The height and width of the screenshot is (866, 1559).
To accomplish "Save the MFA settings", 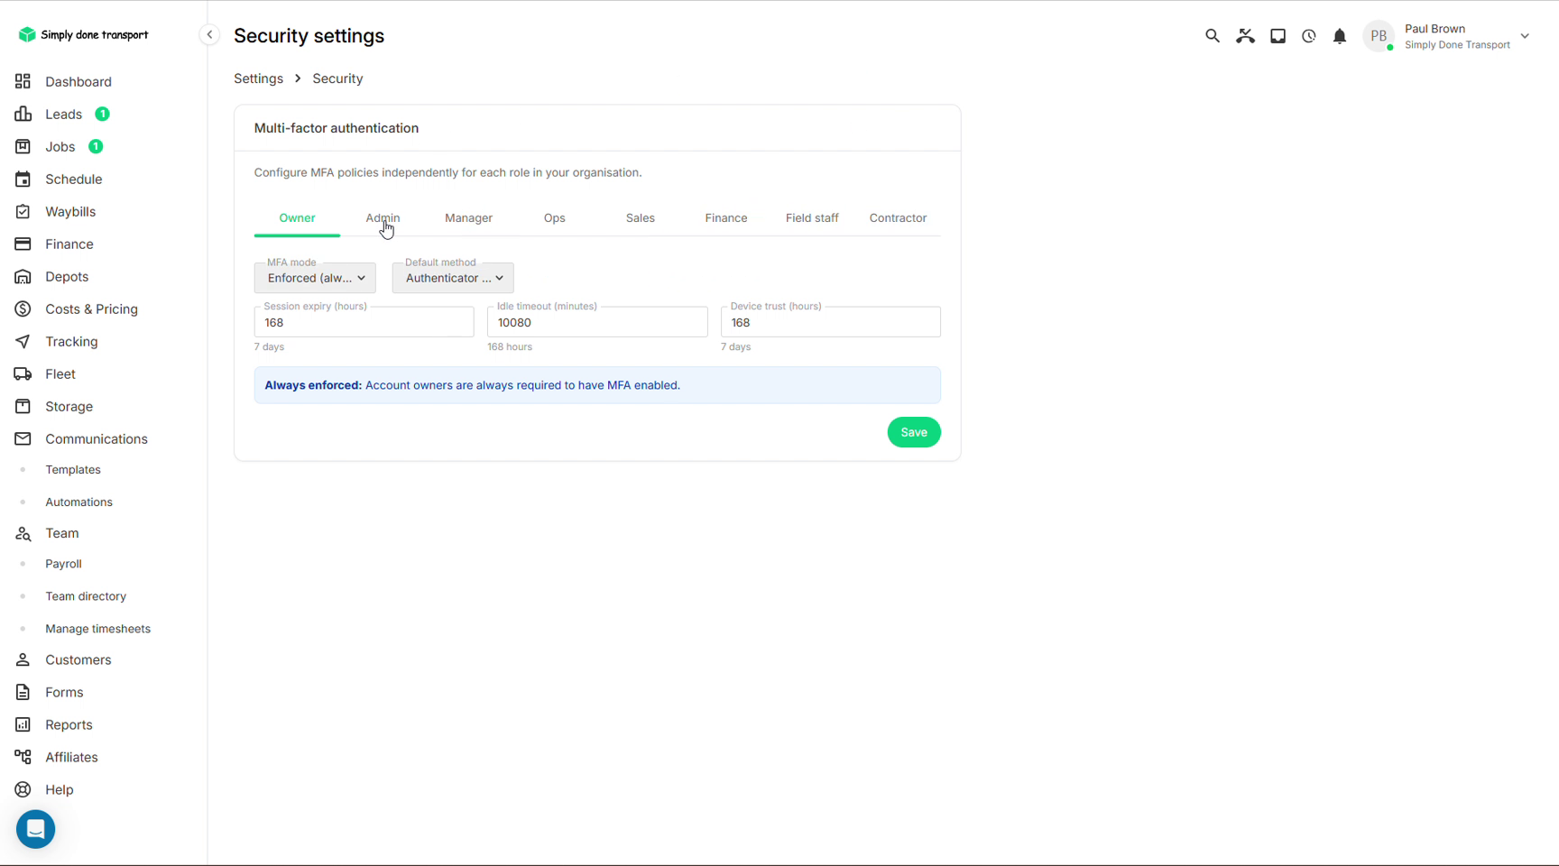I will click(x=914, y=432).
